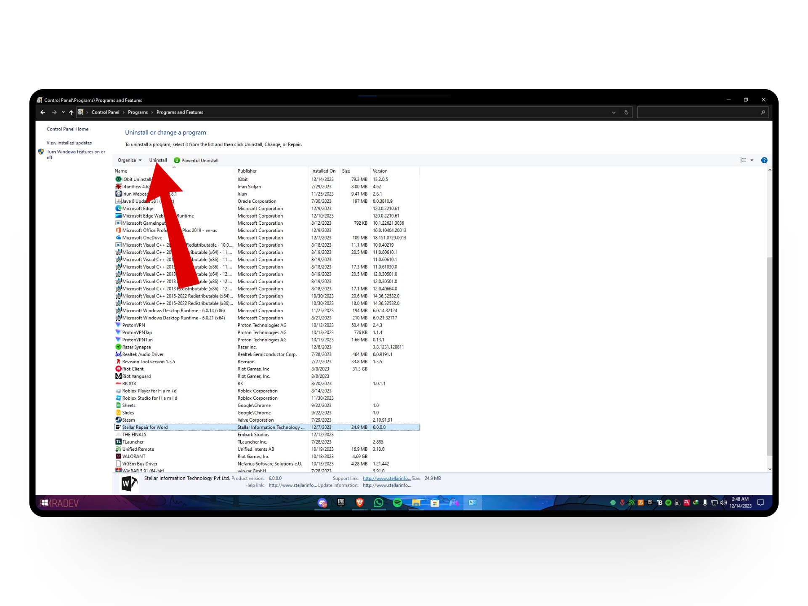808x606 pixels.
Task: Open WhatsApp from the taskbar
Action: 378,502
